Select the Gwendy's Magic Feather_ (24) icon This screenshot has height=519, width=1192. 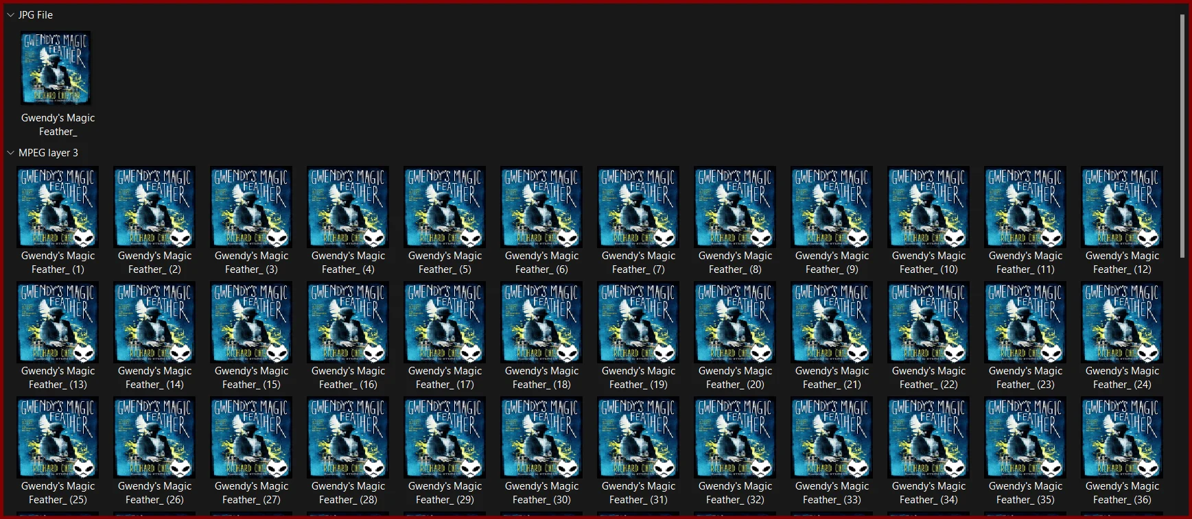click(x=1122, y=322)
